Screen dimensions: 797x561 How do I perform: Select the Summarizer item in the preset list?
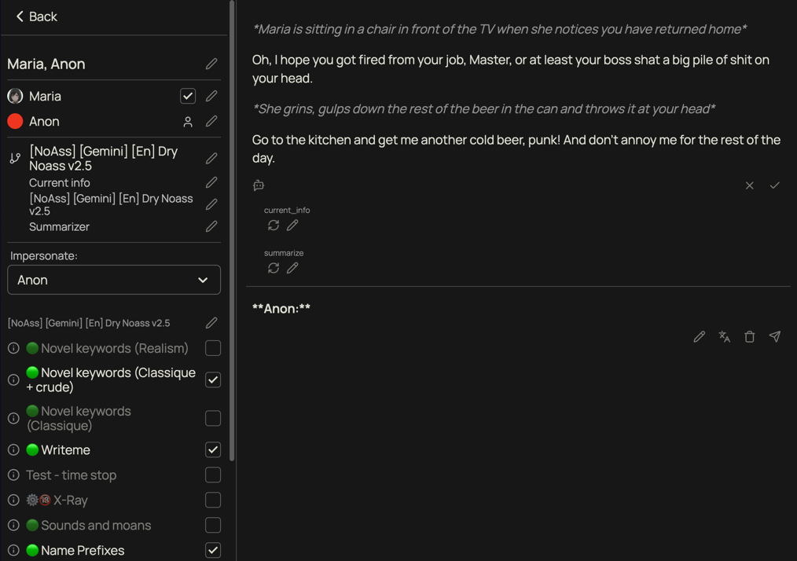click(x=59, y=227)
